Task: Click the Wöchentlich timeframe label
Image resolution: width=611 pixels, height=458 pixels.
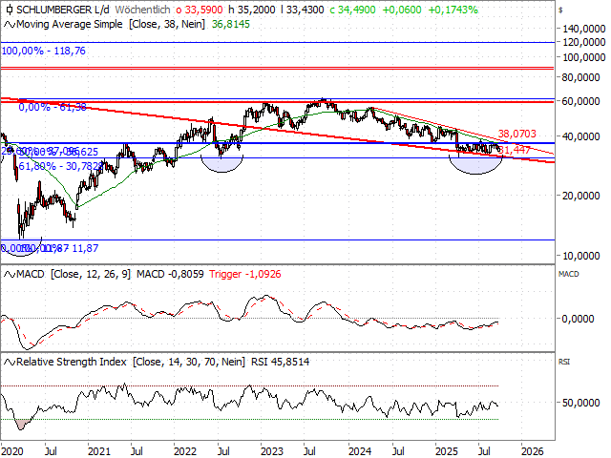Action: [x=142, y=10]
